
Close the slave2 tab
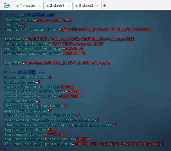(x=97, y=6)
